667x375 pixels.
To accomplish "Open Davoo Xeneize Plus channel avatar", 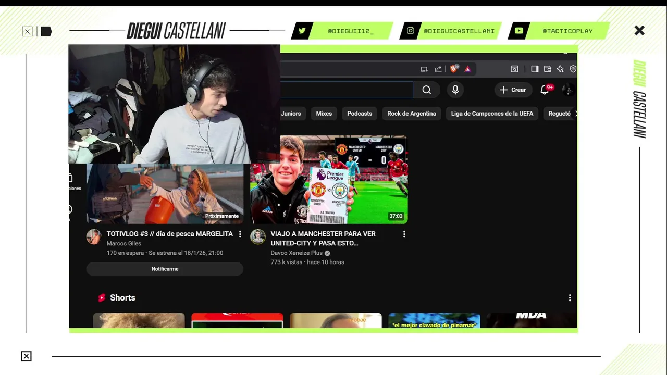I will 258,236.
